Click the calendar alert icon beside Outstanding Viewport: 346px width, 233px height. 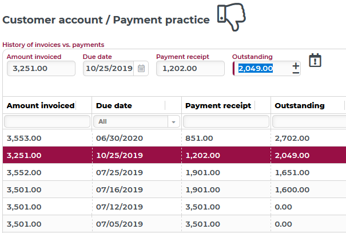click(x=316, y=60)
